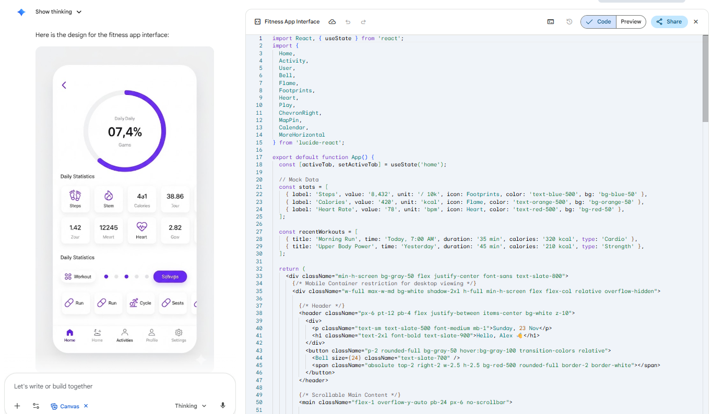
Task: Expand the Show thinking section
Action: 58,12
